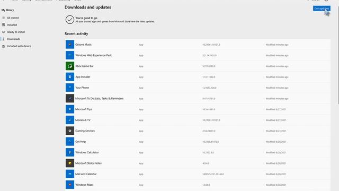Click 'Modified minutes ago' in Your Phone row
Image resolution: width=339 pixels, height=191 pixels.
pos(277,88)
